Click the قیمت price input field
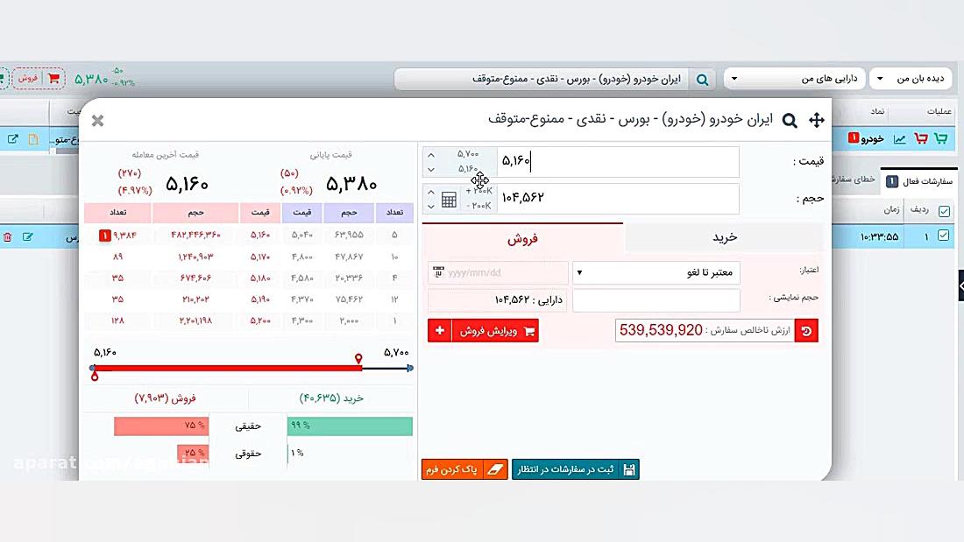The width and height of the screenshot is (964, 542). 618,161
